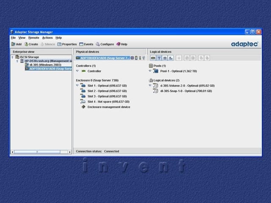
Task: Click the fan status icon beside controller name
Action: (132, 58)
